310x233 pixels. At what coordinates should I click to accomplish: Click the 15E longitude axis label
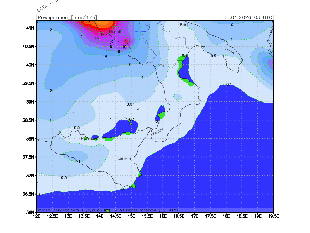click(131, 216)
